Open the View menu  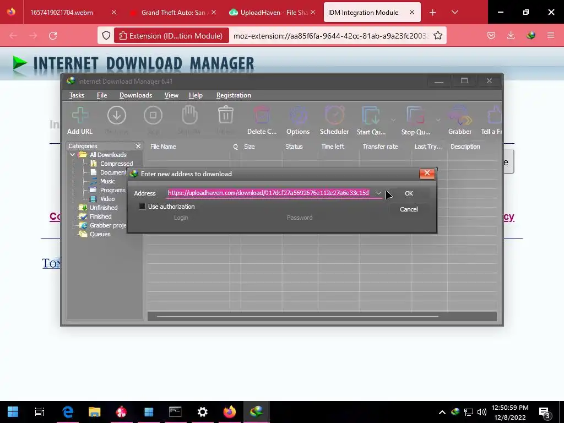click(171, 95)
